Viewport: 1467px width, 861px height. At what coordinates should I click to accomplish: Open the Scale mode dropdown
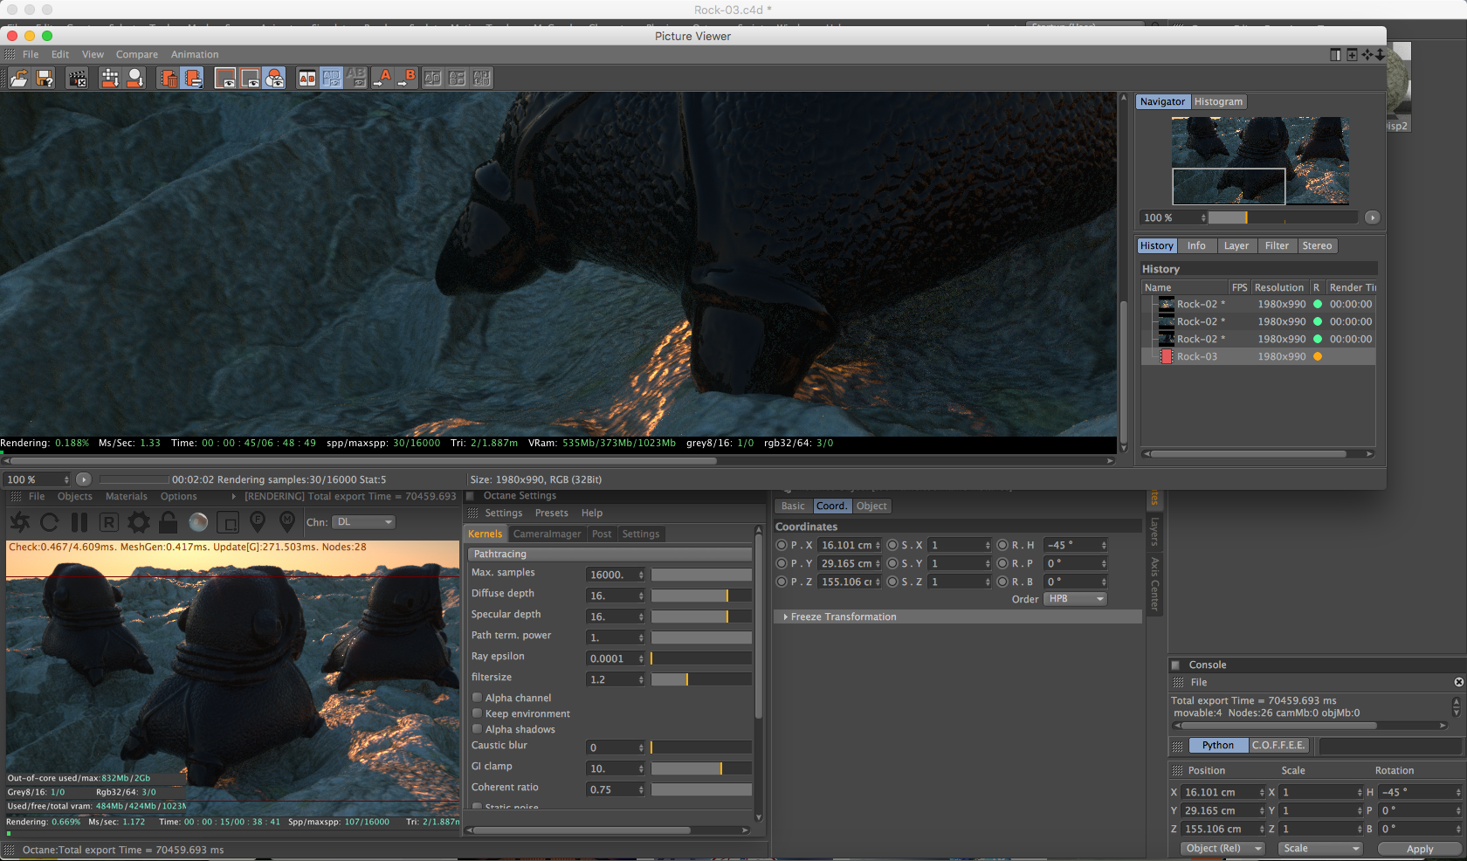pyautogui.click(x=1319, y=849)
